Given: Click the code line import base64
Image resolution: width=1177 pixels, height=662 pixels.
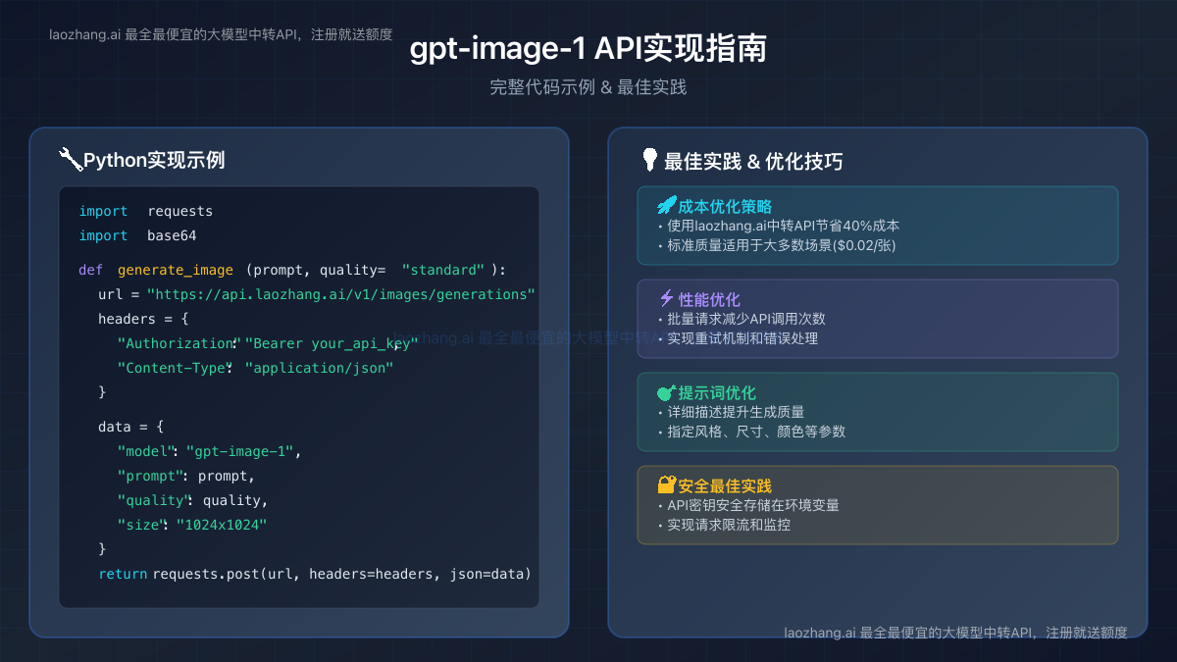Looking at the screenshot, I should pos(138,235).
